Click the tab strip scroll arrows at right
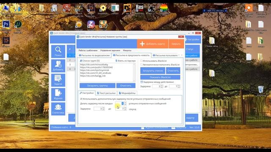 (x=180, y=55)
